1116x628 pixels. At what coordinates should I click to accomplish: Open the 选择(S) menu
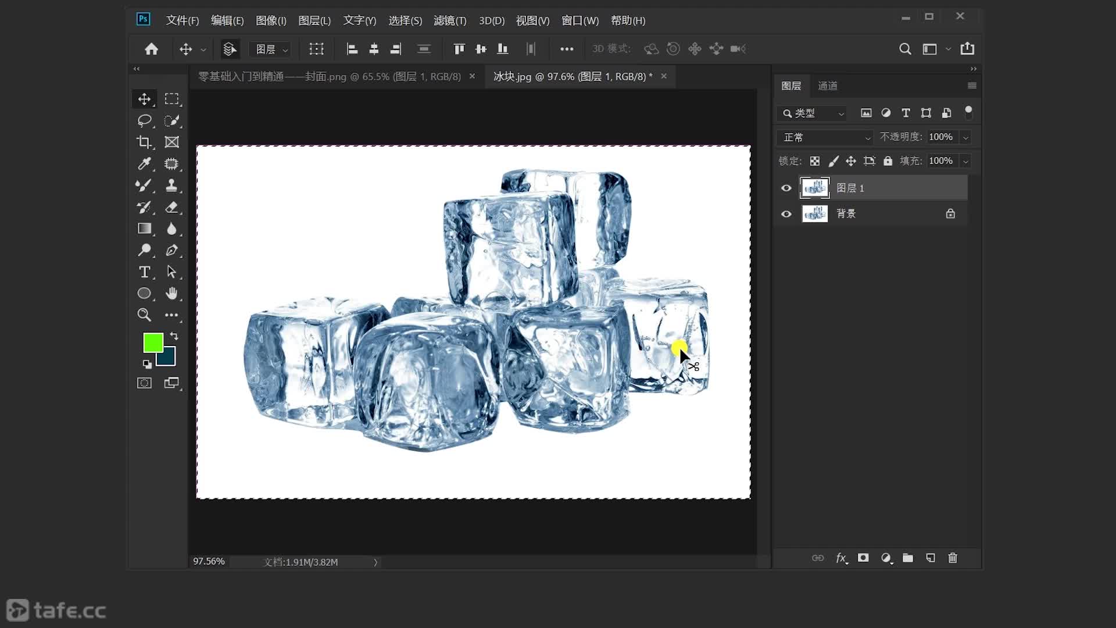[405, 20]
